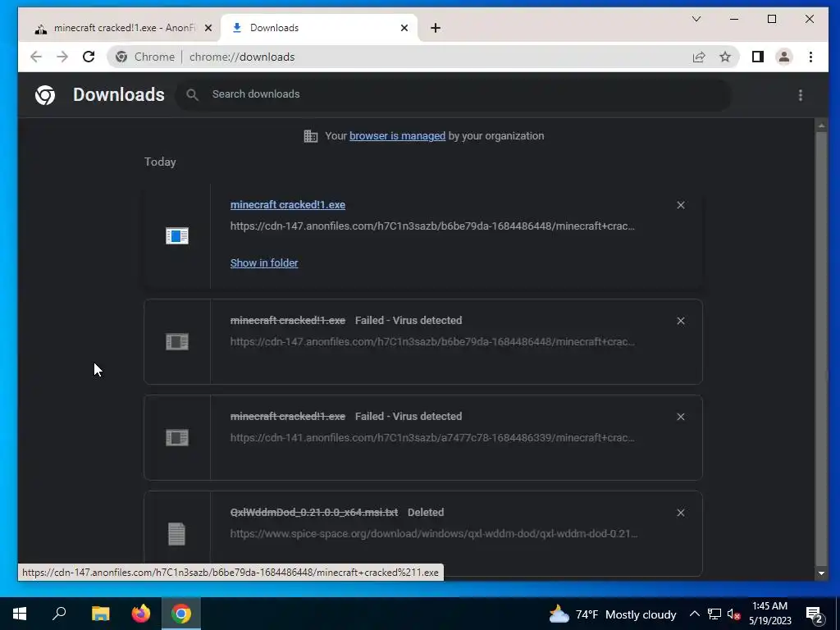The height and width of the screenshot is (630, 840).
Task: Click the vertical scrollbar thumb of downloads list
Action: pyautogui.click(x=820, y=348)
